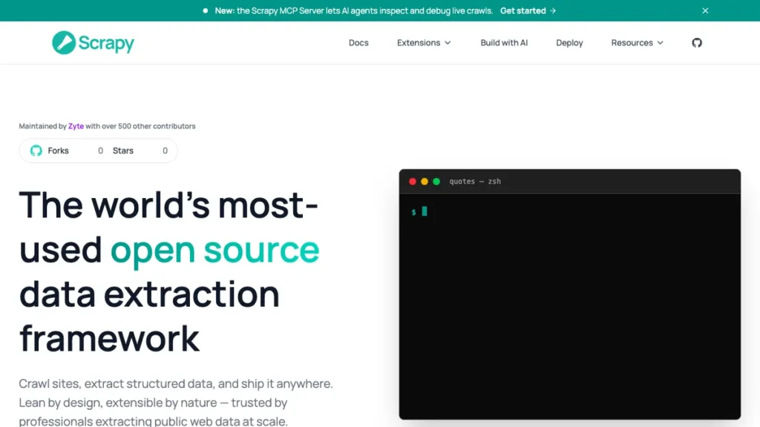Click the 'framework' headline word
The height and width of the screenshot is (427, 760).
click(x=109, y=338)
